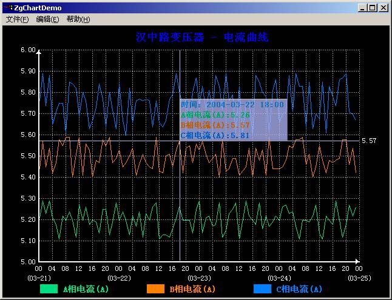Click the (03-24) date label

[279, 278]
